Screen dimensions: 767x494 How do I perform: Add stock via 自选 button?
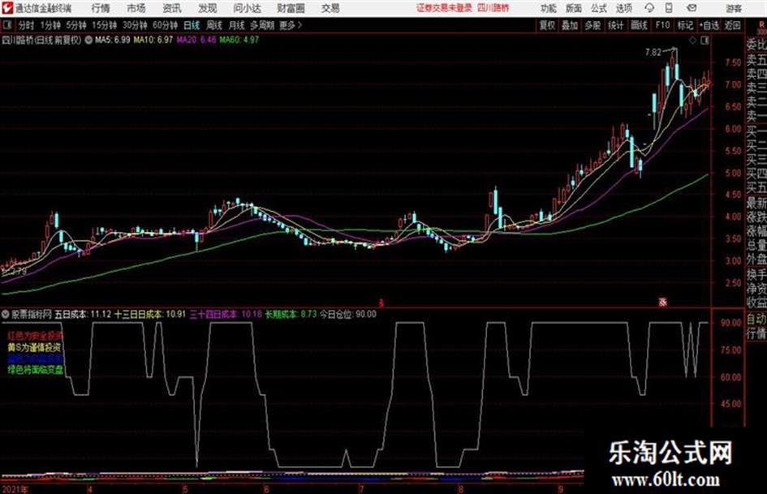709,25
